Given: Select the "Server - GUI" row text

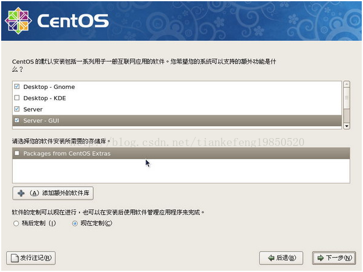Looking at the screenshot, I should (x=41, y=121).
